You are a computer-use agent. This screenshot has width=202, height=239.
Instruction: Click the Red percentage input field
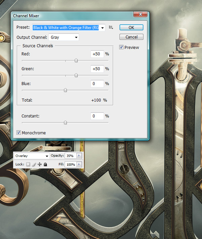[97, 54]
